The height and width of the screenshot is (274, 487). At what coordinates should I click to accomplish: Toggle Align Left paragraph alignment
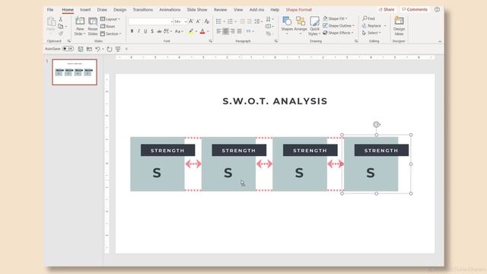(218, 31)
